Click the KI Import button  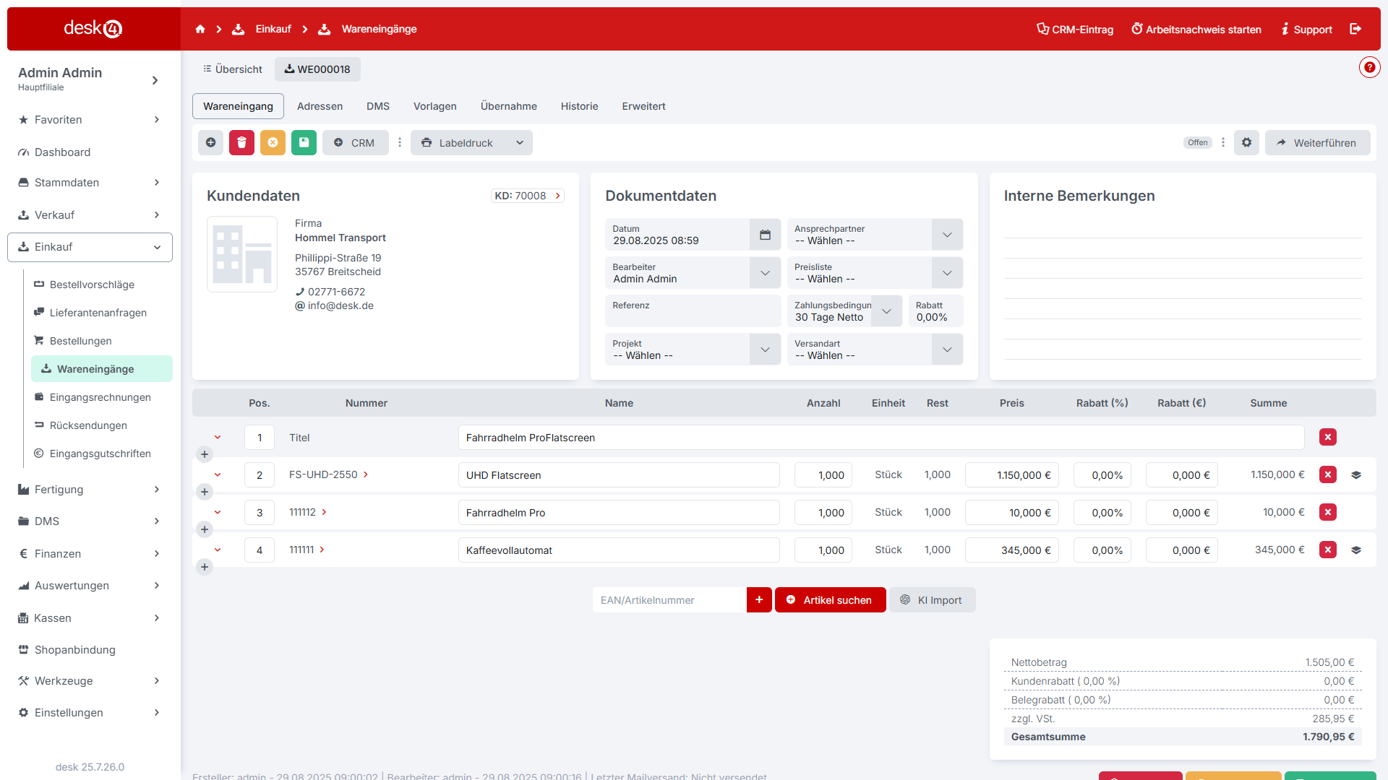point(932,600)
